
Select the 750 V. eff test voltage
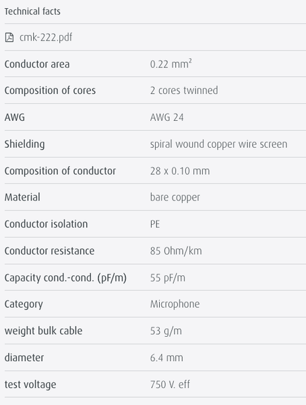[x=170, y=385]
